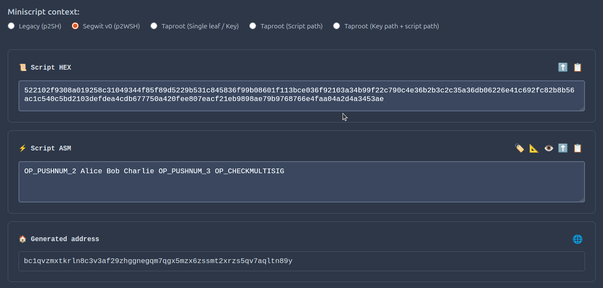Image resolution: width=603 pixels, height=288 pixels.
Task: Click the house emoji beside Generated address
Action: (23, 239)
